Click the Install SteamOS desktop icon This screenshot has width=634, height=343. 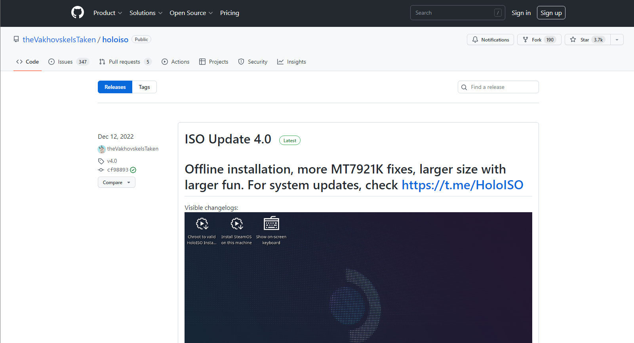point(237,224)
